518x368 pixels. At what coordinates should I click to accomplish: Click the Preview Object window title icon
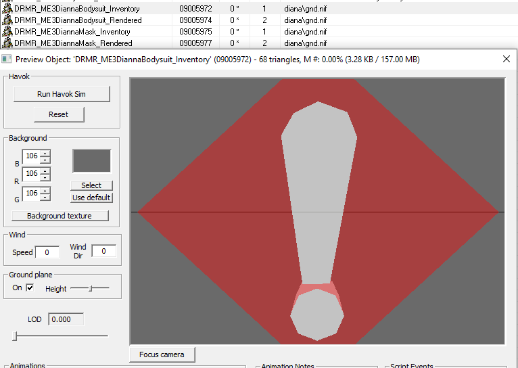click(6, 59)
